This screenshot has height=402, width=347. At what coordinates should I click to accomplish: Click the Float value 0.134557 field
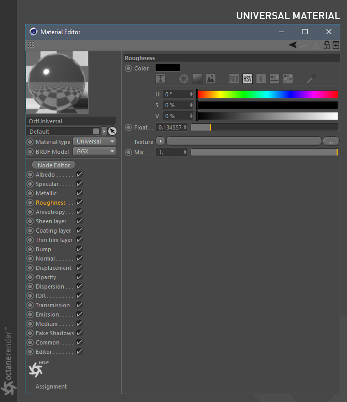[x=171, y=127]
